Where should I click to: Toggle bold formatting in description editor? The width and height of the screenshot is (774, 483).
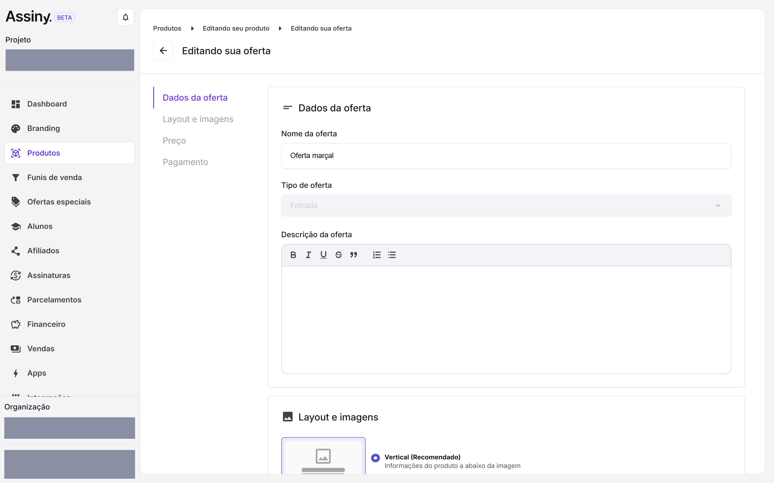pyautogui.click(x=293, y=255)
